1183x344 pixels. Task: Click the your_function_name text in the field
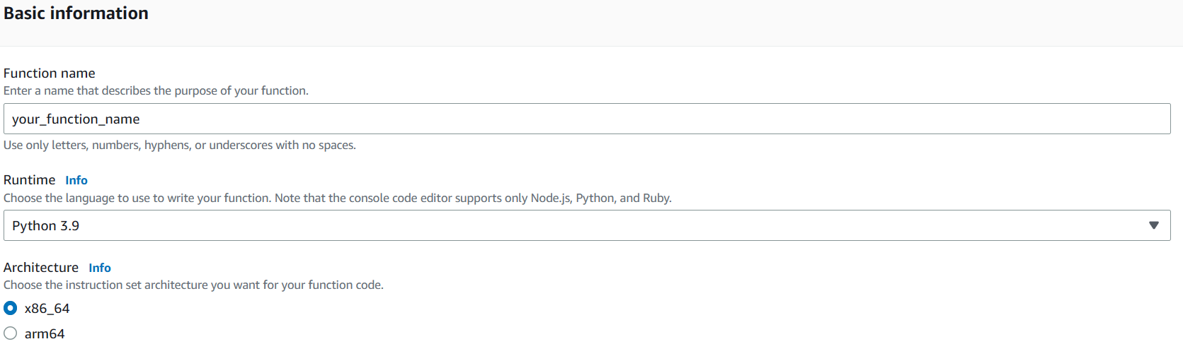pyautogui.click(x=76, y=119)
